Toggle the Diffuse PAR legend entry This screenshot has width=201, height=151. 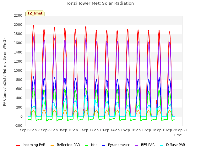(x=172, y=145)
